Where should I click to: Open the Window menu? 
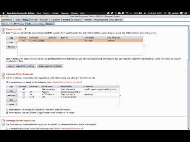74,13
